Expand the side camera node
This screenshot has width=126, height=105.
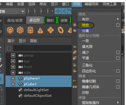point(13,73)
